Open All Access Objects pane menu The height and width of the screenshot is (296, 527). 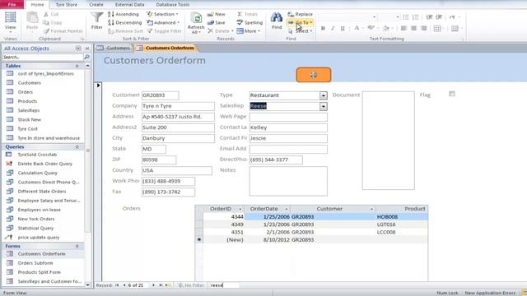pyautogui.click(x=78, y=49)
